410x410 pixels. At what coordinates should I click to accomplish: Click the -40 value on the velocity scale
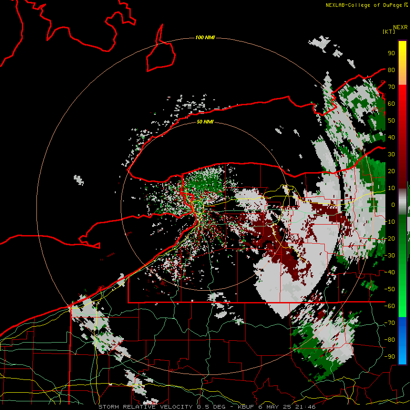pyautogui.click(x=389, y=272)
